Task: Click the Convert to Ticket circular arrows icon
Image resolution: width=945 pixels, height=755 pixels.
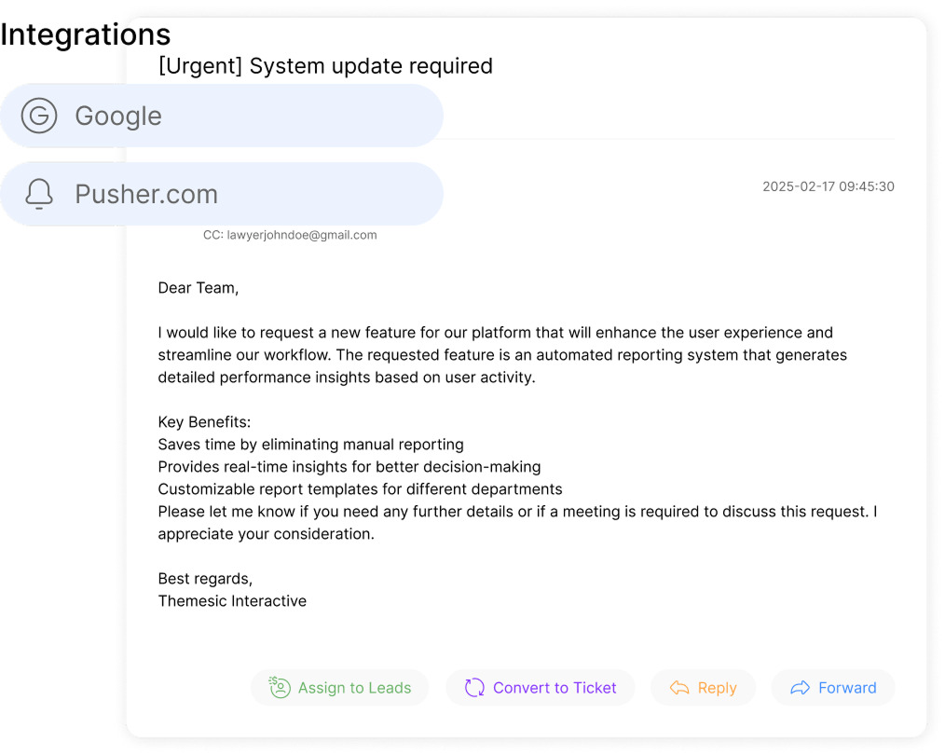Action: coord(474,688)
